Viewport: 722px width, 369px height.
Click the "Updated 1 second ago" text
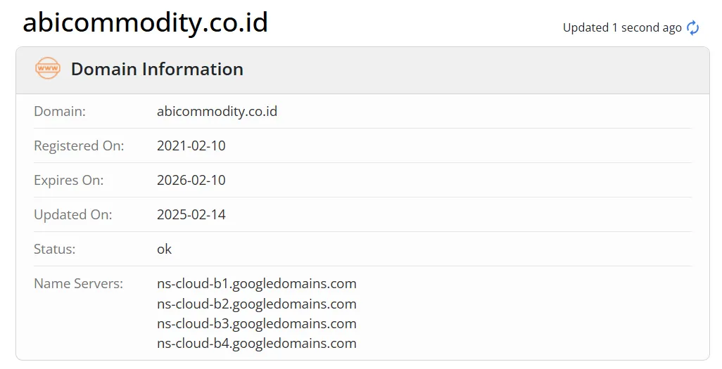pos(622,27)
